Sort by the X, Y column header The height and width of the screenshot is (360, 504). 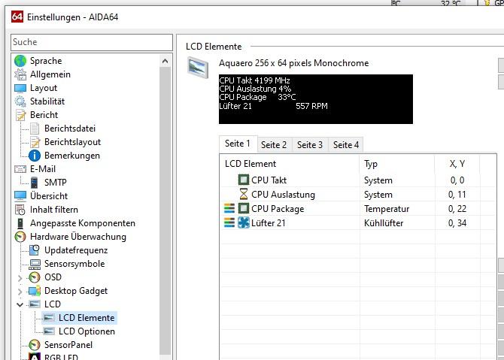(x=457, y=164)
